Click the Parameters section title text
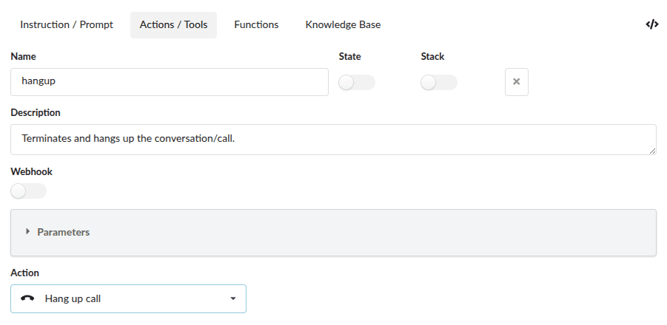 click(x=64, y=232)
